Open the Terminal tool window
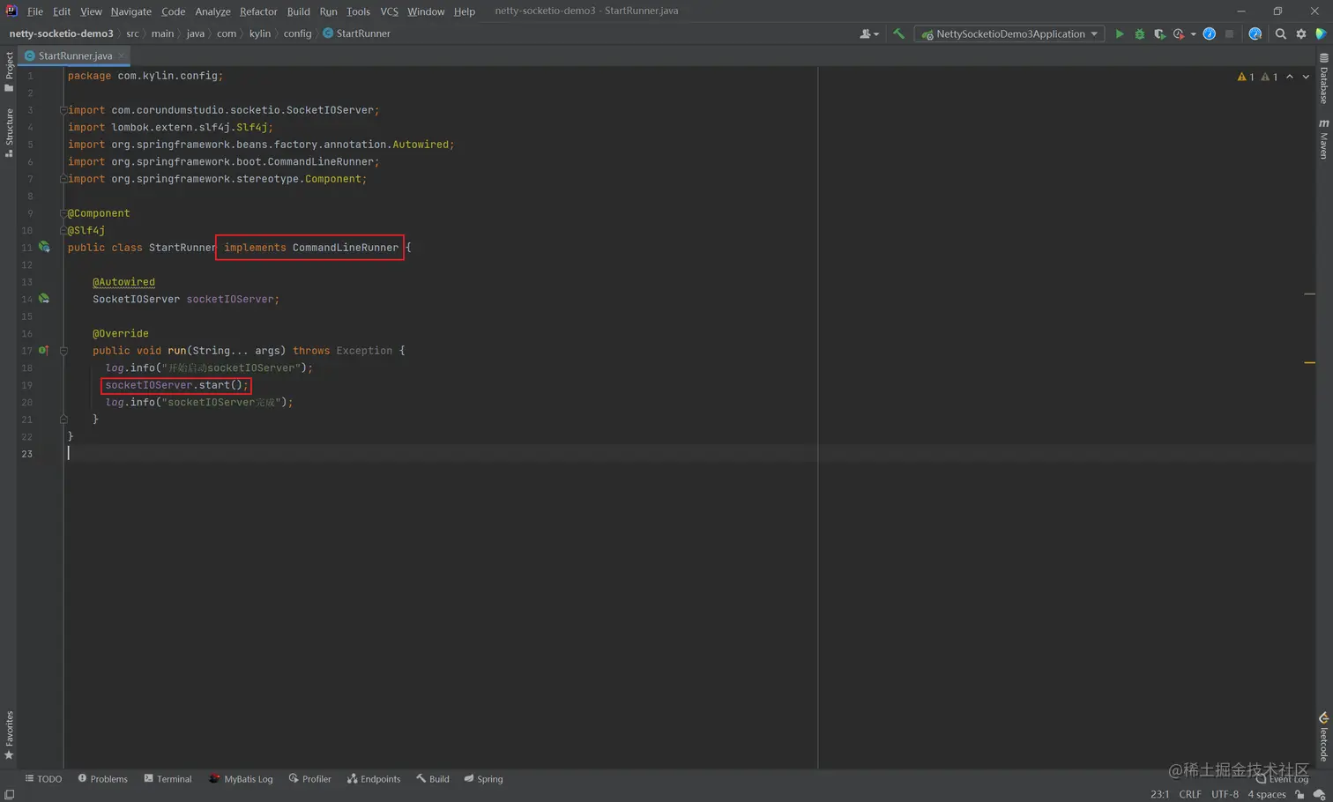This screenshot has width=1333, height=802. click(x=168, y=779)
